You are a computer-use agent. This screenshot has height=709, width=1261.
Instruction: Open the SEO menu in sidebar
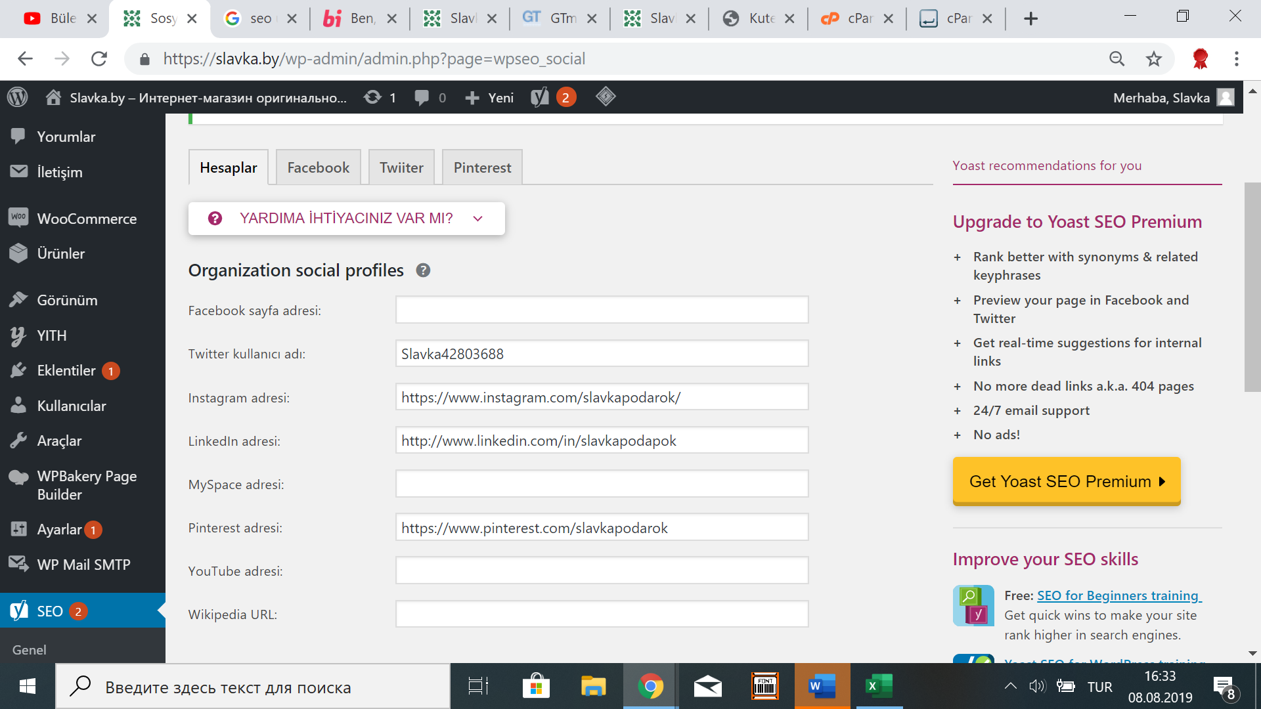[83, 611]
